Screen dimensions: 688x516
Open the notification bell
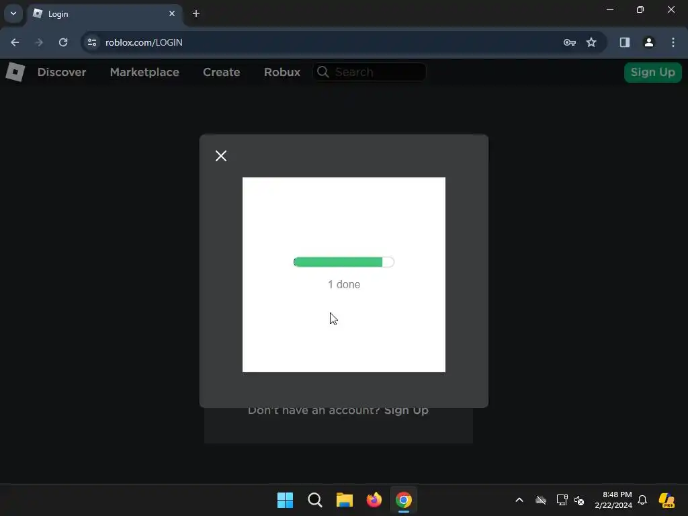[642, 500]
